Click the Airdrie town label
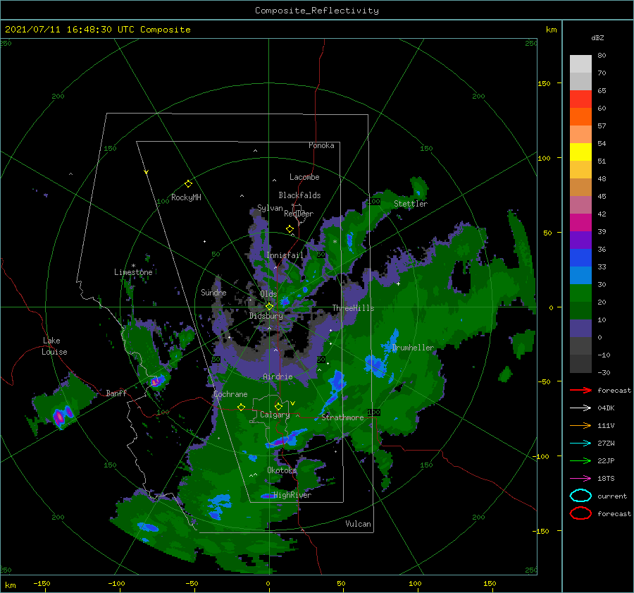 (x=278, y=377)
